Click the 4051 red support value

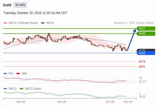[142, 67]
